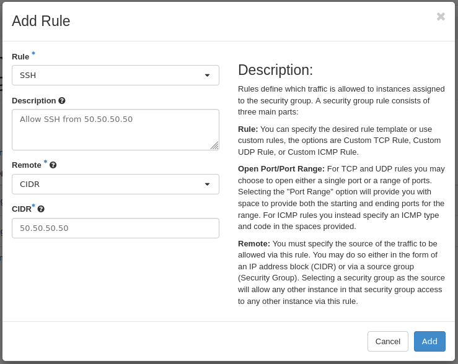This screenshot has height=364, width=458.
Task: Click the resize grip of the Description textarea
Action: 214,145
